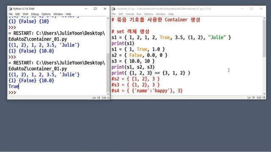Close the container_01.py editor window

click(261, 8)
